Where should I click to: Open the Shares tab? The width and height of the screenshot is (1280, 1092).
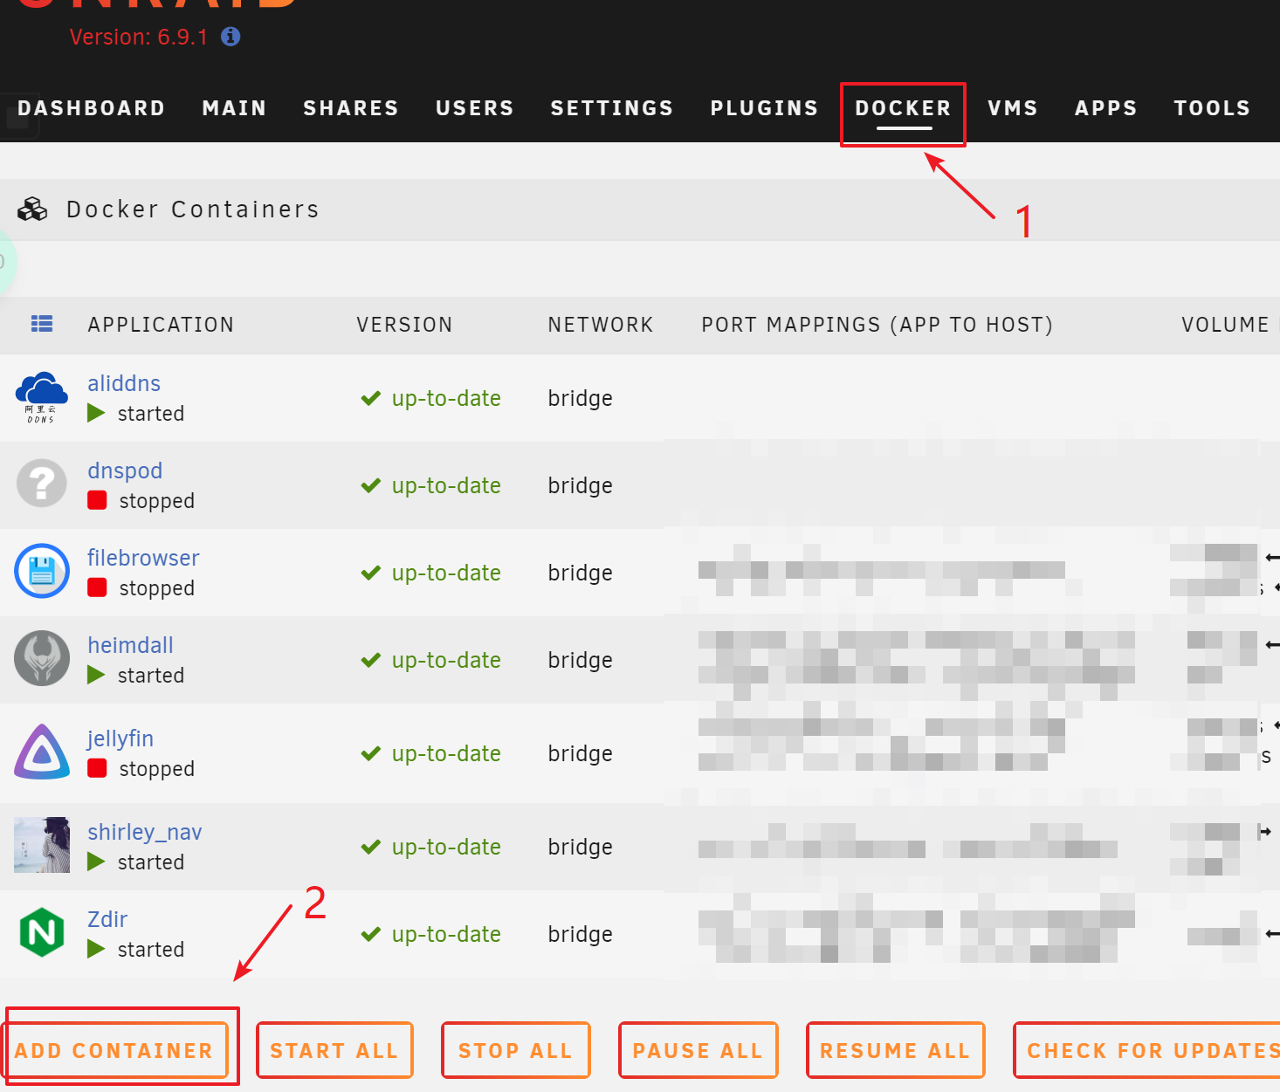pyautogui.click(x=351, y=108)
